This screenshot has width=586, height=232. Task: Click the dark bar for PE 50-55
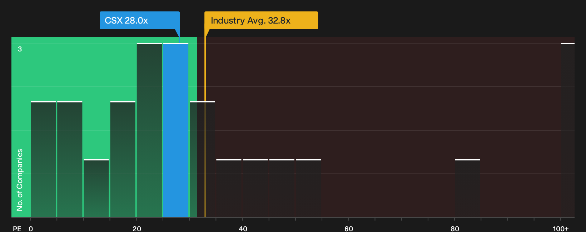point(308,188)
